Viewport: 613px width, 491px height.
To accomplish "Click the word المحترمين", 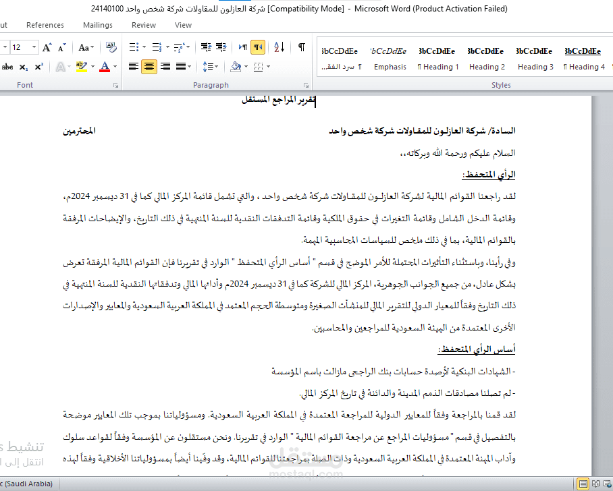I will (x=79, y=131).
